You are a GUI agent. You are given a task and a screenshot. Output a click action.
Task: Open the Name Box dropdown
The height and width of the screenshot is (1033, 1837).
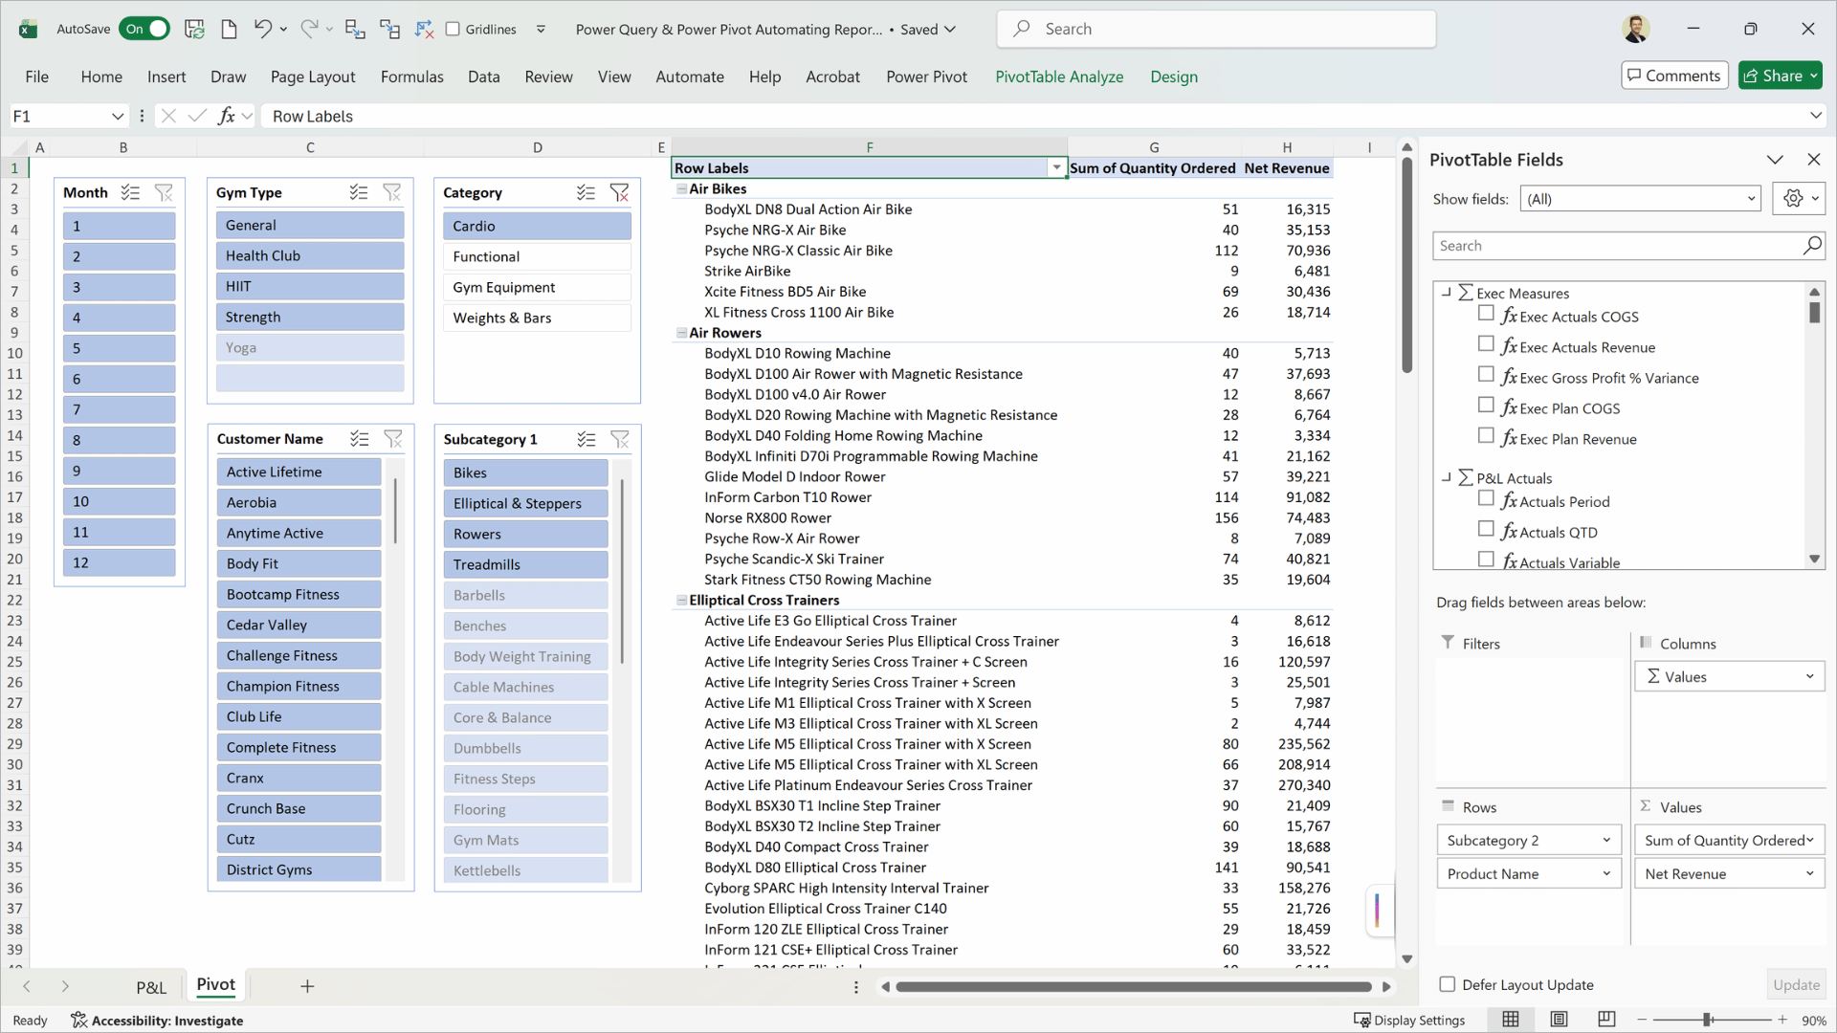pyautogui.click(x=118, y=116)
